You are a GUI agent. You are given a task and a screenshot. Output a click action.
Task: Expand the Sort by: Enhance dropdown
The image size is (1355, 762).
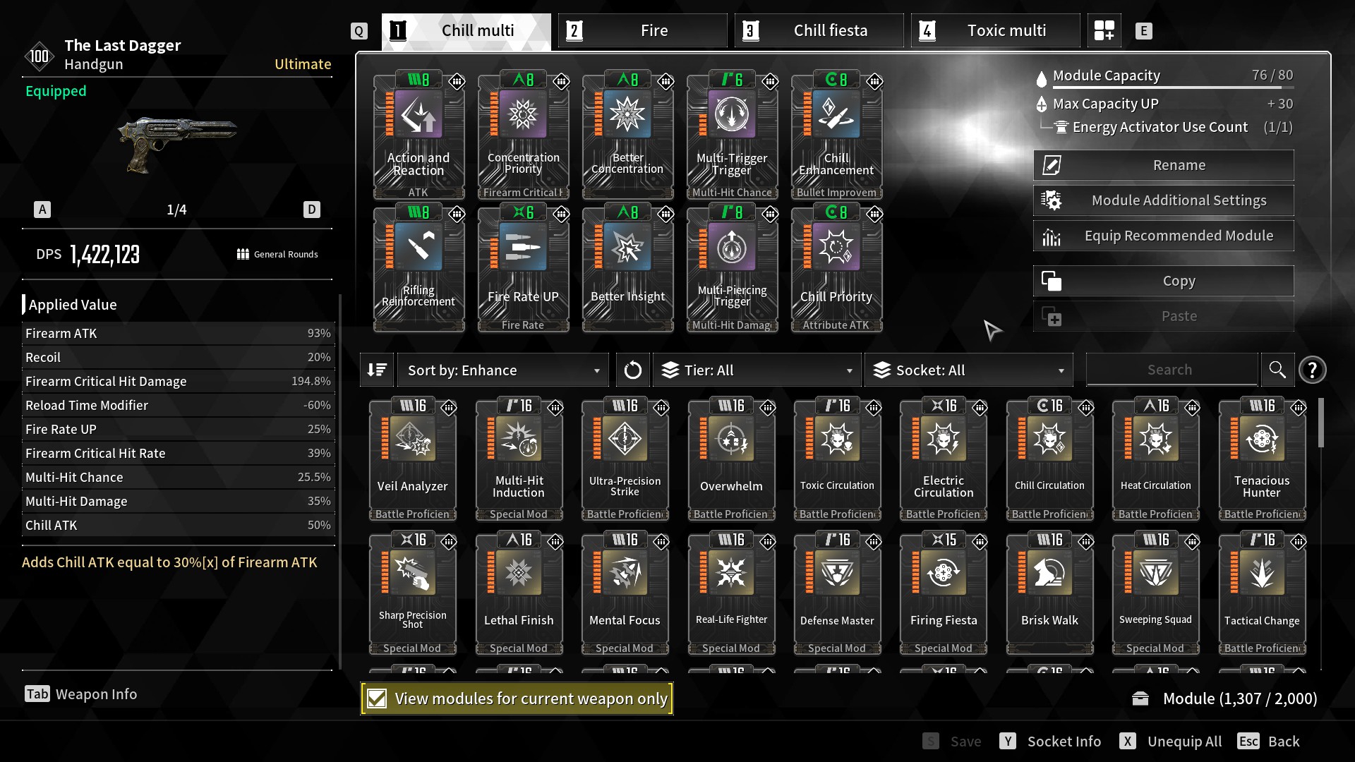click(x=502, y=370)
